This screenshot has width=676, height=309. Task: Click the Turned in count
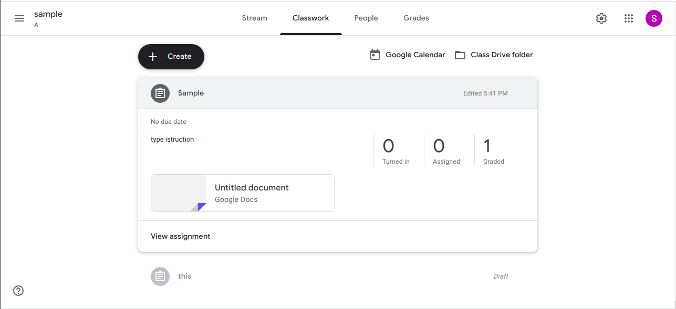(x=389, y=146)
